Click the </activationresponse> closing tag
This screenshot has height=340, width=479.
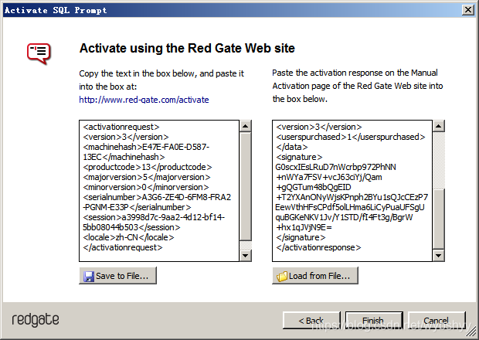[318, 247]
